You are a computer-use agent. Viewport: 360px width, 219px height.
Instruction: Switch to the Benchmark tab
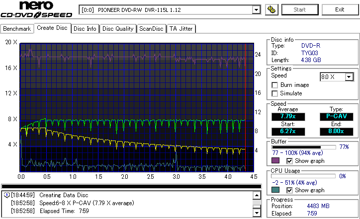coord(17,29)
